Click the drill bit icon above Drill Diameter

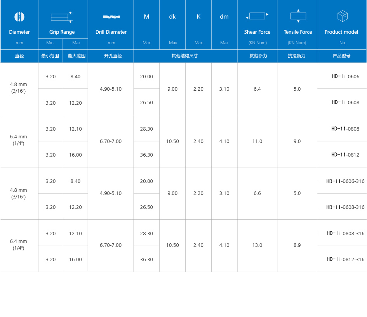[x=111, y=17]
